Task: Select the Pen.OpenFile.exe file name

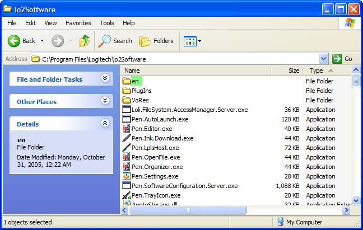Action: [156, 157]
